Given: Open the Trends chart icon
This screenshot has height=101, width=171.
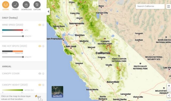Looking at the screenshot, I should (x=15, y=5).
